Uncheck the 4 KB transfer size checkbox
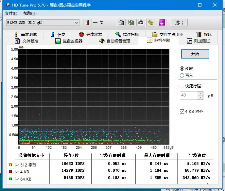Image resolution: width=225 pixels, height=191 pixels. click(x=17, y=172)
